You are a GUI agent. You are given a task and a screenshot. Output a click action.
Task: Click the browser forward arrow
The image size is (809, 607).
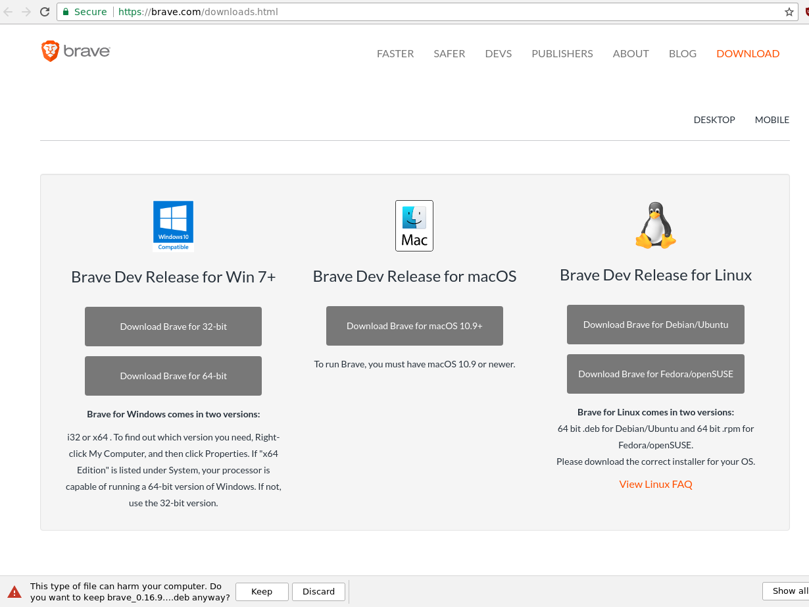click(26, 12)
